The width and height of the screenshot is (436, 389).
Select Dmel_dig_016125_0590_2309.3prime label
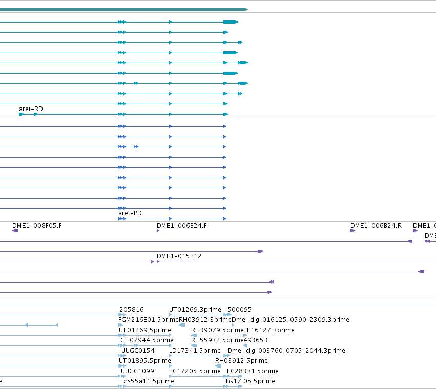point(290,320)
